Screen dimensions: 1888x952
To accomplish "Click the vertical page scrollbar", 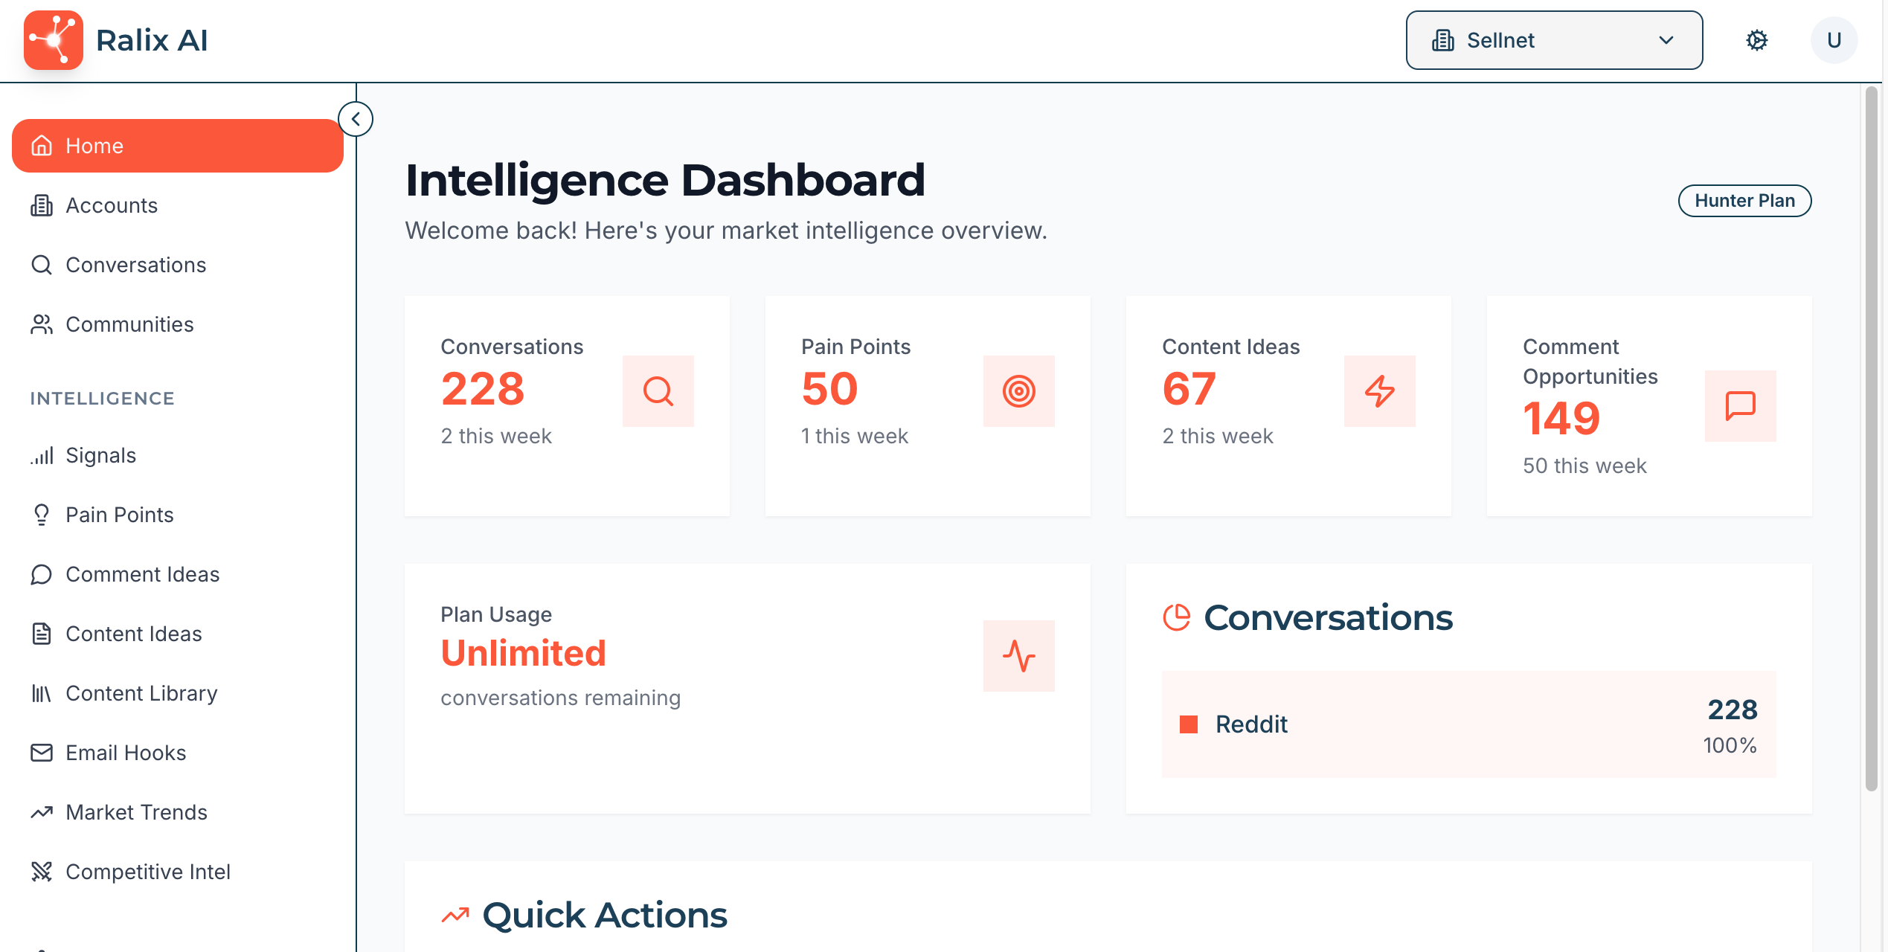I will pos(1872,439).
